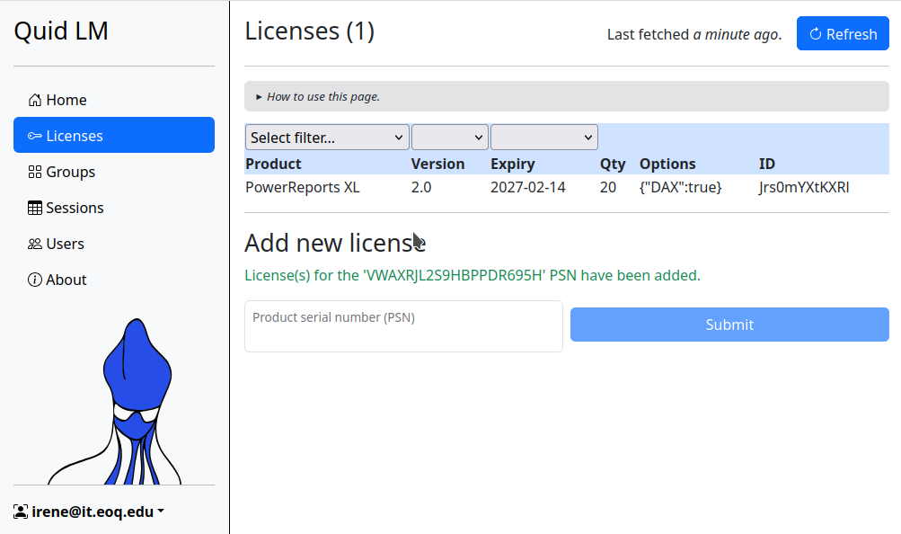Select the PowerReports XL license row
Screen dimensions: 901x534
302,188
